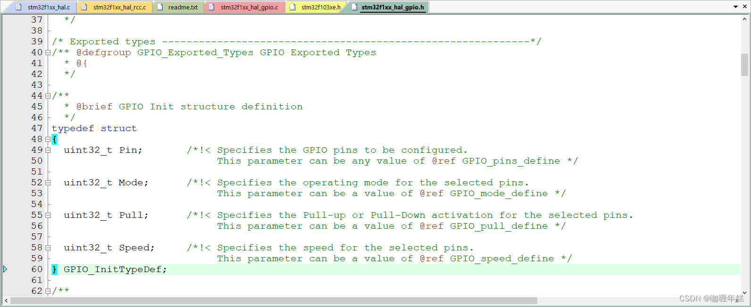This screenshot has width=751, height=307.
Task: Collapse the Pull comment fold on line 55
Action: 48,215
